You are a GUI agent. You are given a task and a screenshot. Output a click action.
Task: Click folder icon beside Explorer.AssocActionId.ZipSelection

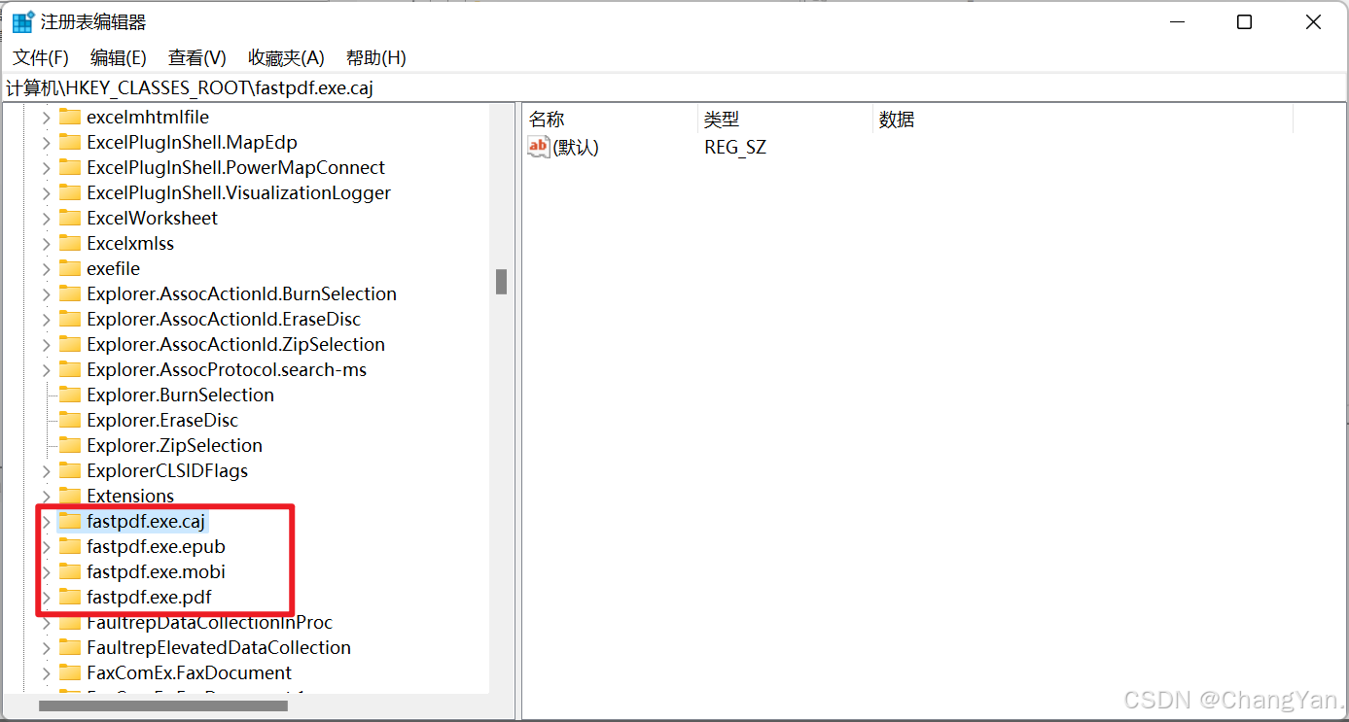point(70,344)
